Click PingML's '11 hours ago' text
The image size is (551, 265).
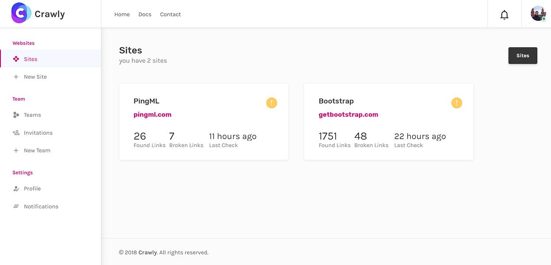point(233,136)
